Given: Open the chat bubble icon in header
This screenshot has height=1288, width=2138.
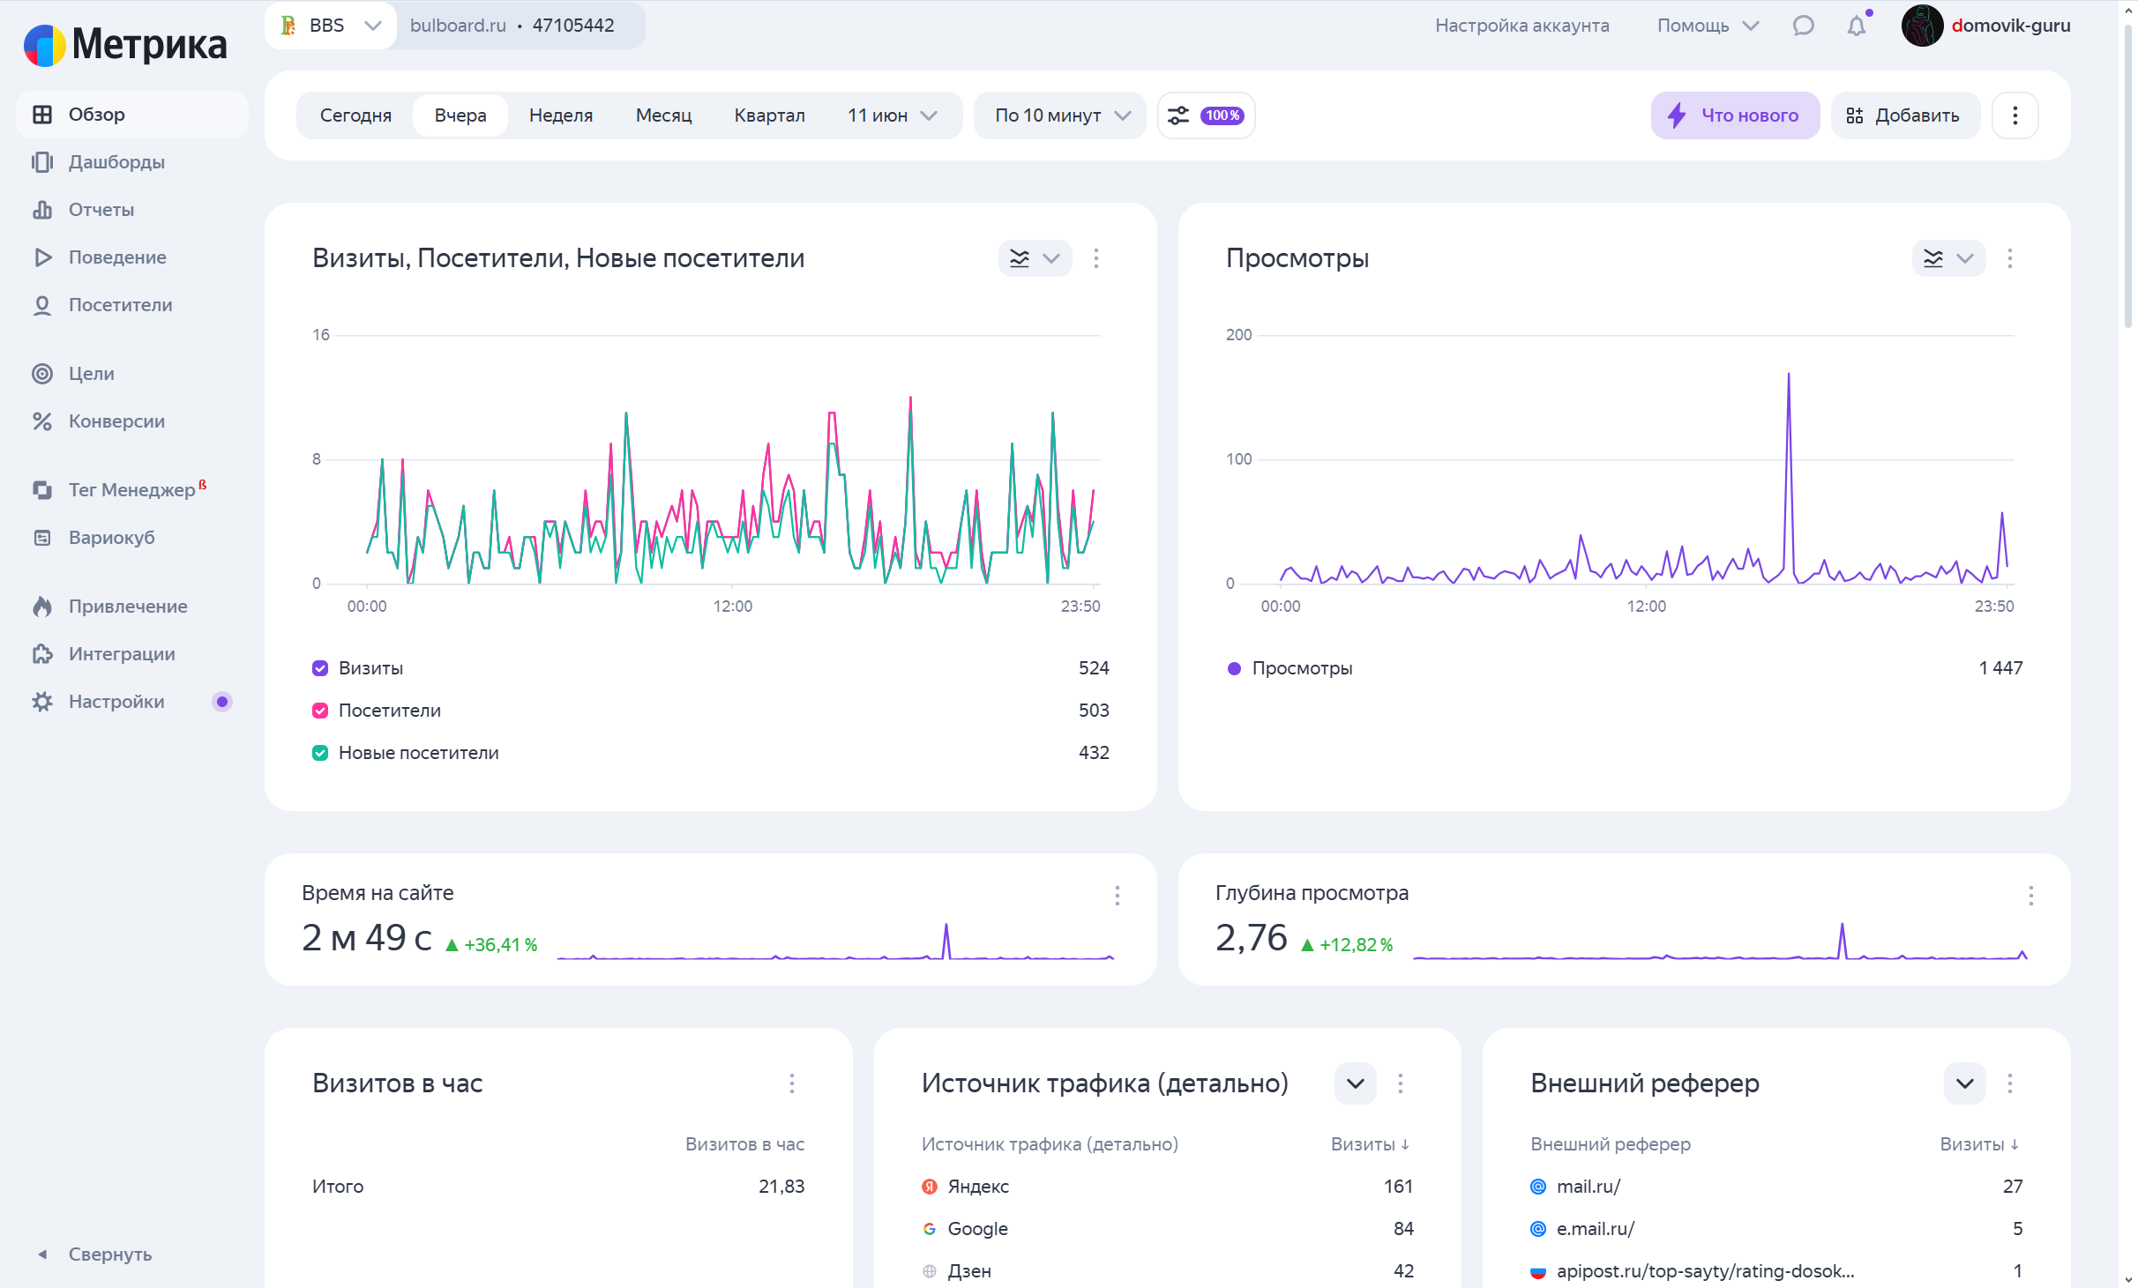Looking at the screenshot, I should coord(1803,26).
